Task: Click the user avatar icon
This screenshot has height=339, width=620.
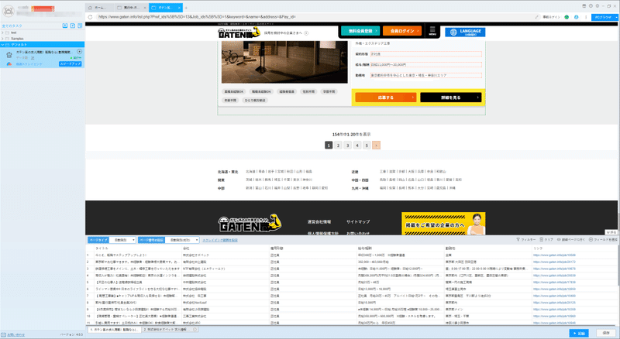Action: click(x=8, y=11)
